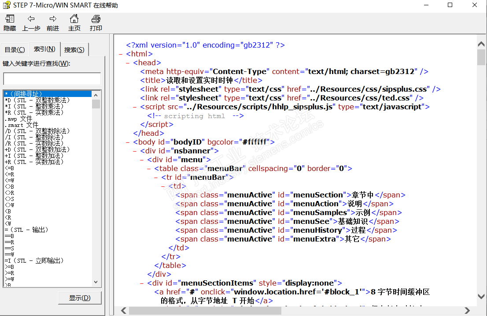Select index entry *R (STL - 实数乘法)
This screenshot has width=487, height=316.
34,112
